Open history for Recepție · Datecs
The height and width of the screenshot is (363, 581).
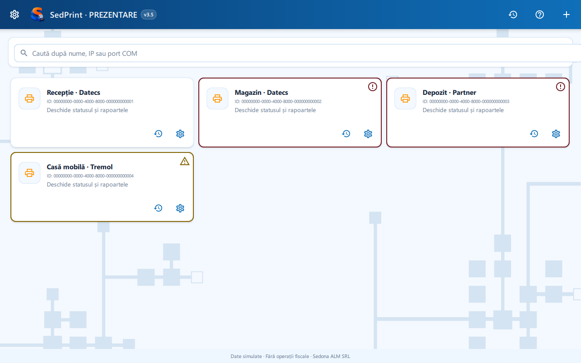tap(158, 134)
